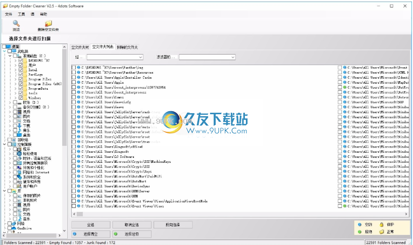Click the blue dot on the Apple\Installer Cache row
This screenshot has height=245, width=413.
(78, 77)
